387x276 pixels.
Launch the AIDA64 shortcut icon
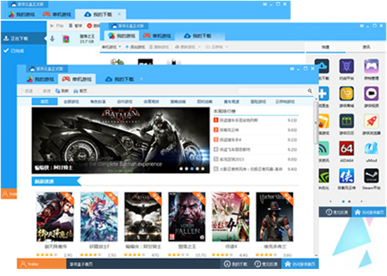pyautogui.click(x=346, y=149)
